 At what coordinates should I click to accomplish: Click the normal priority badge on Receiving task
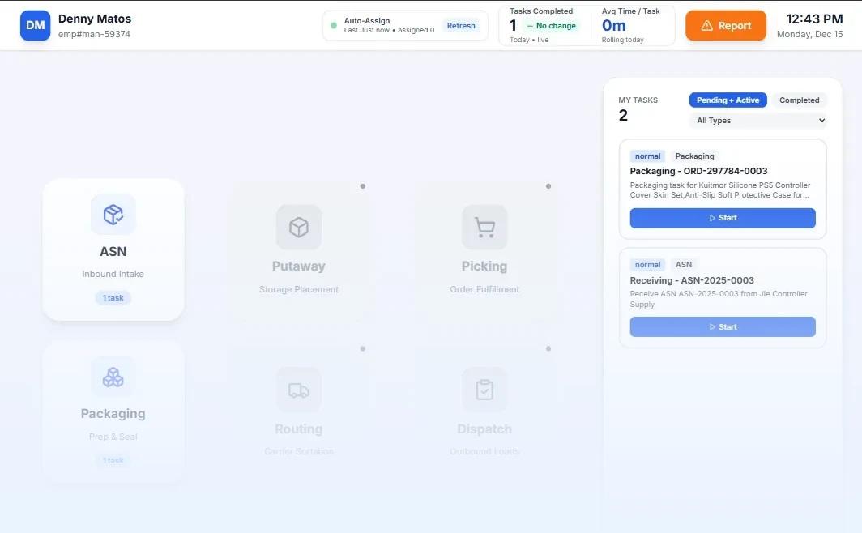647,264
